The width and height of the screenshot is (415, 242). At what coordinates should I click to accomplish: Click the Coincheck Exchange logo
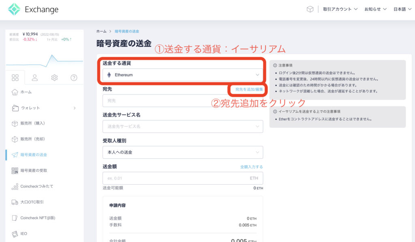pos(33,9)
